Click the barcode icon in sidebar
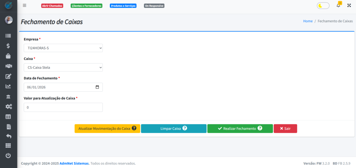This screenshot has width=356, height=168. [8, 36]
